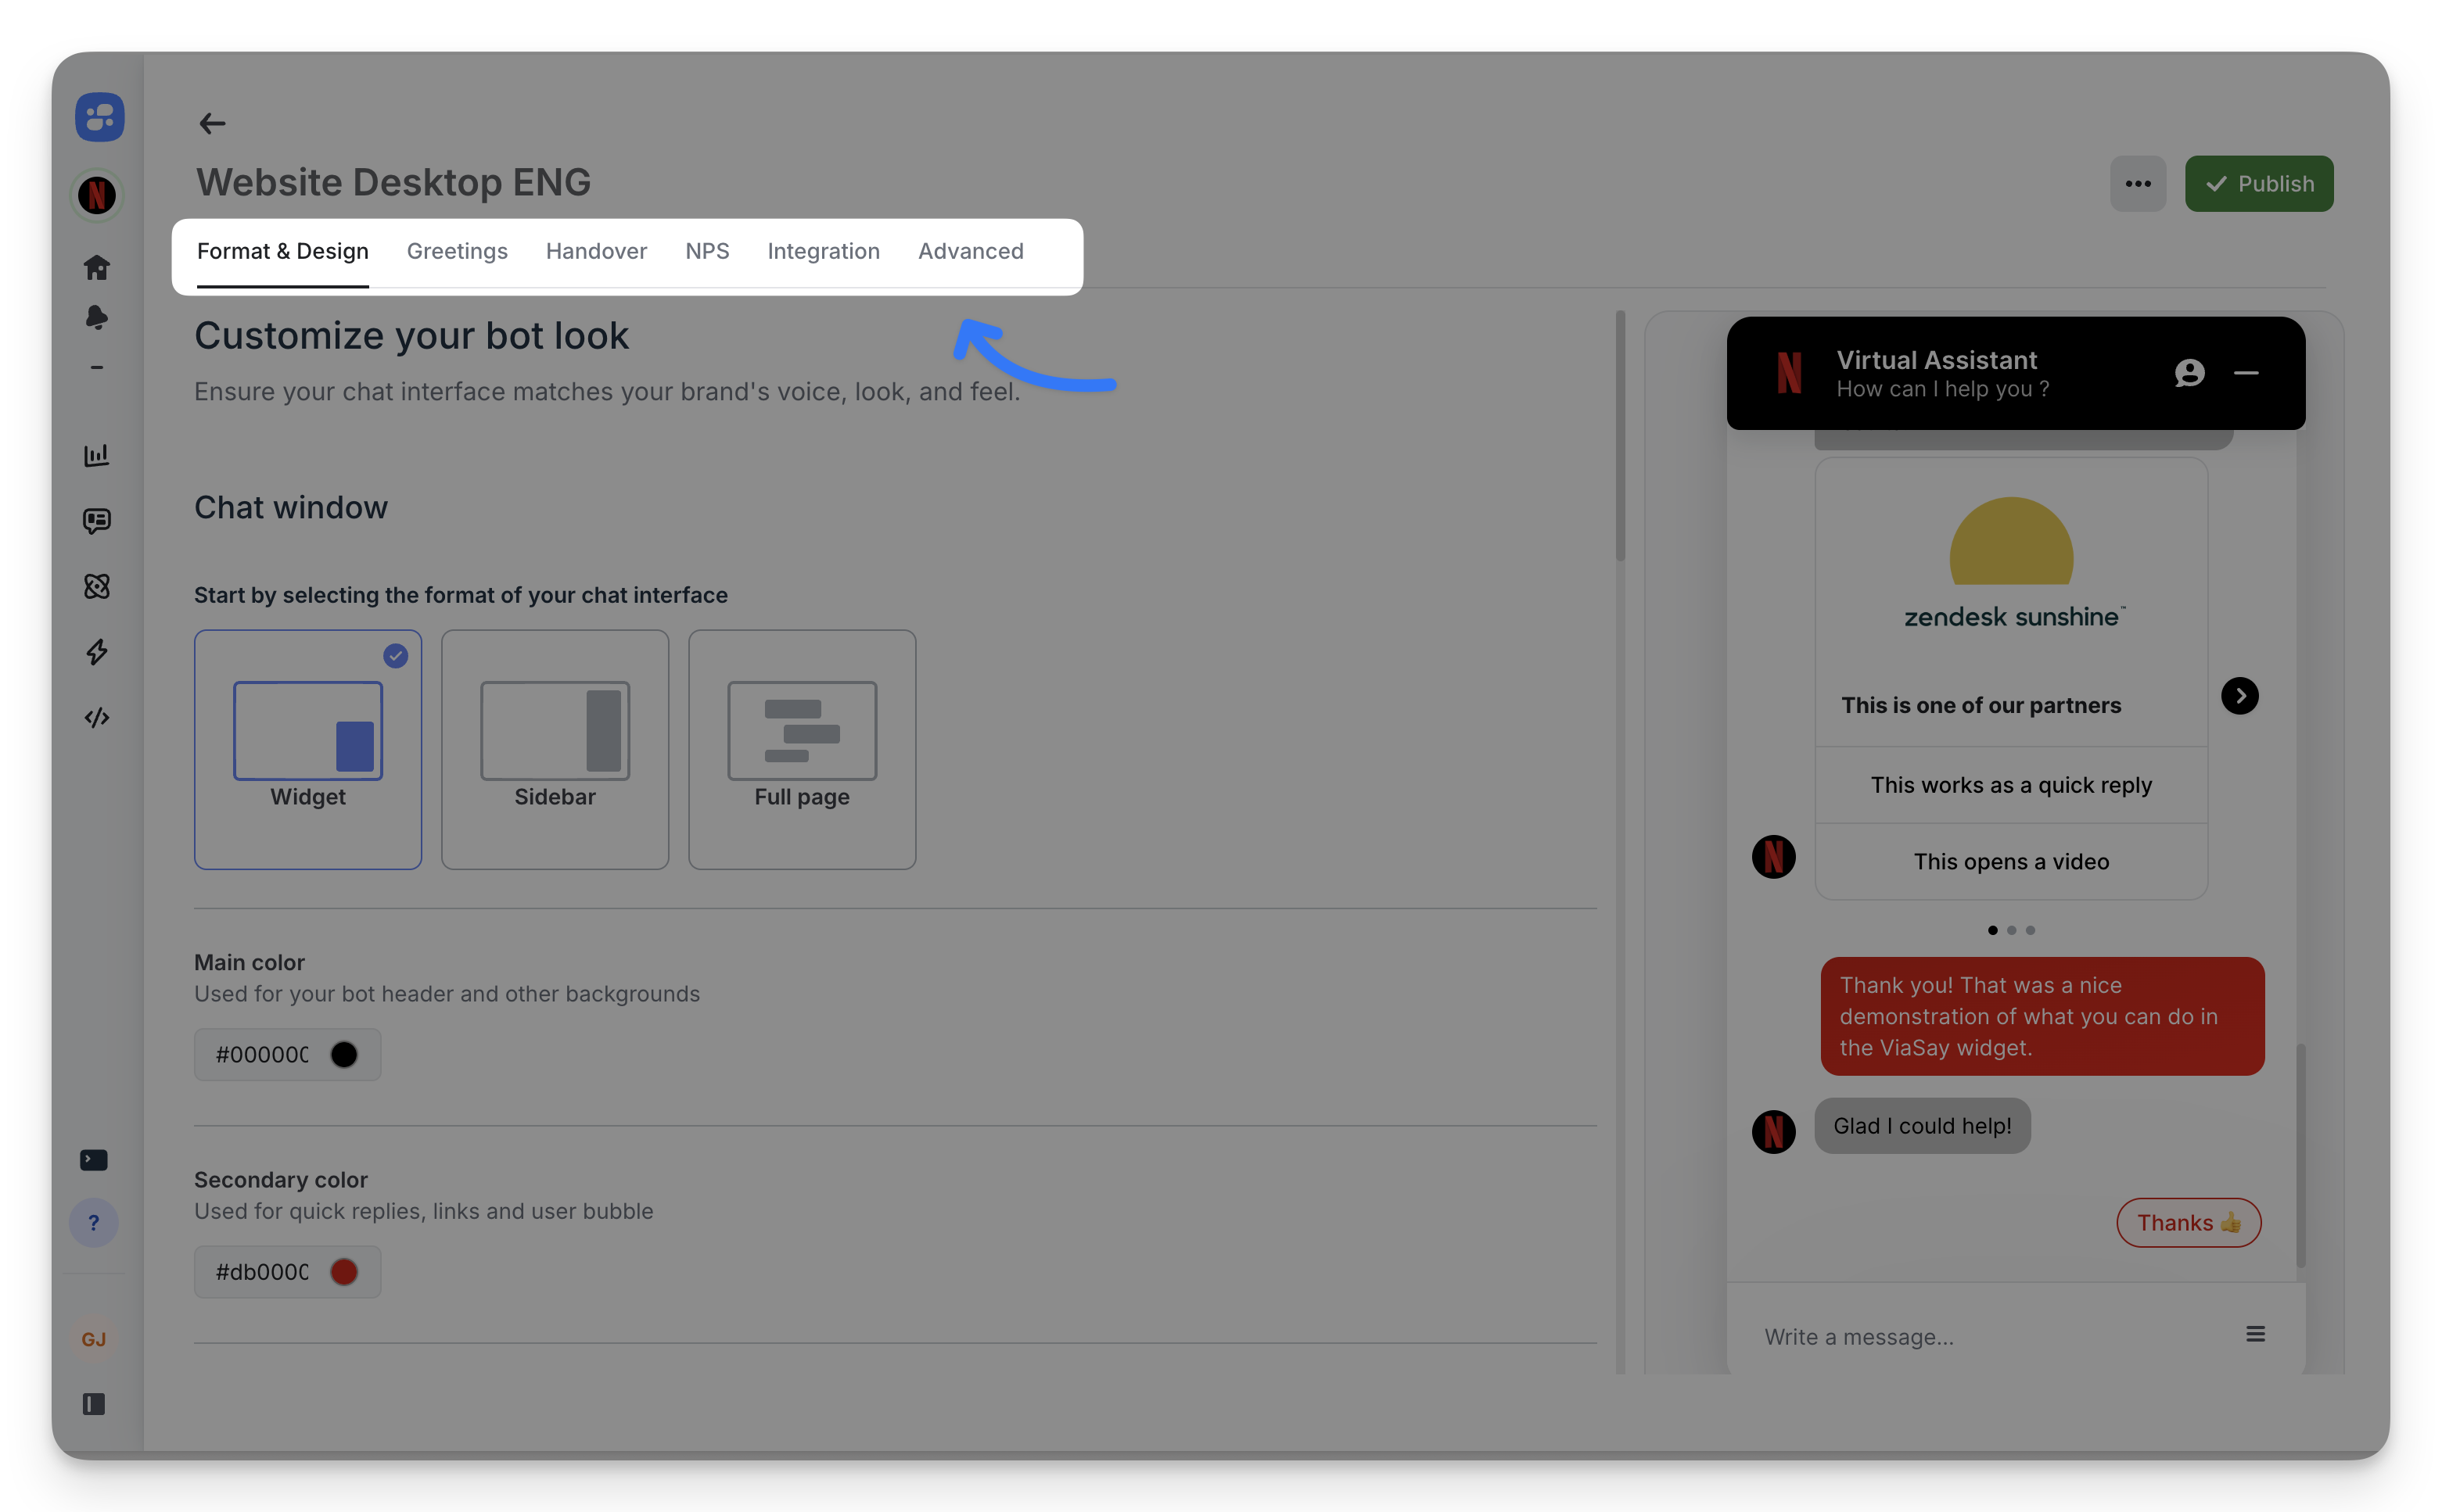Click the green Publish button

2258,183
